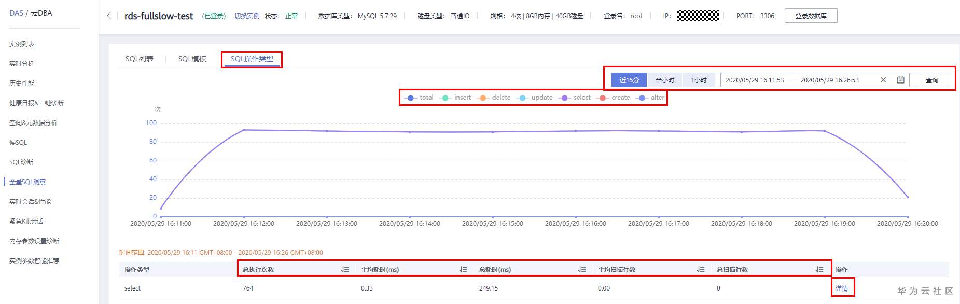The height and width of the screenshot is (304, 960).
Task: Click the 0.33 average time value
Action: click(367, 288)
